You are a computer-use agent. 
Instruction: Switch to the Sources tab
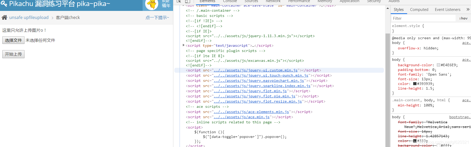click(251, 1)
